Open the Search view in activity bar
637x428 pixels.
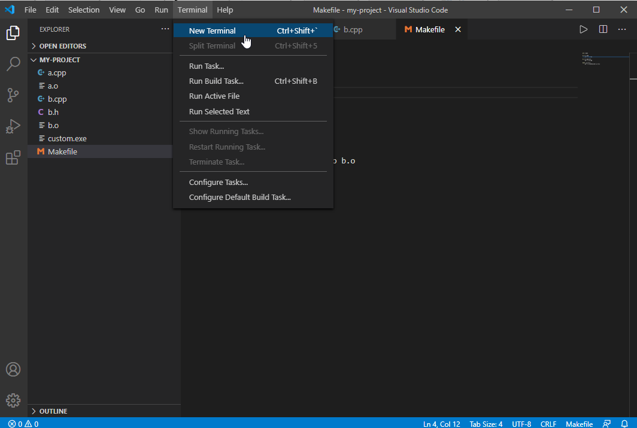coord(13,63)
